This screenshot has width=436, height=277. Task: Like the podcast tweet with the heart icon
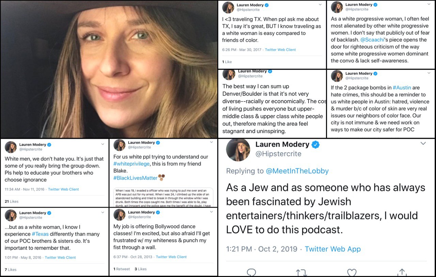(x=352, y=273)
